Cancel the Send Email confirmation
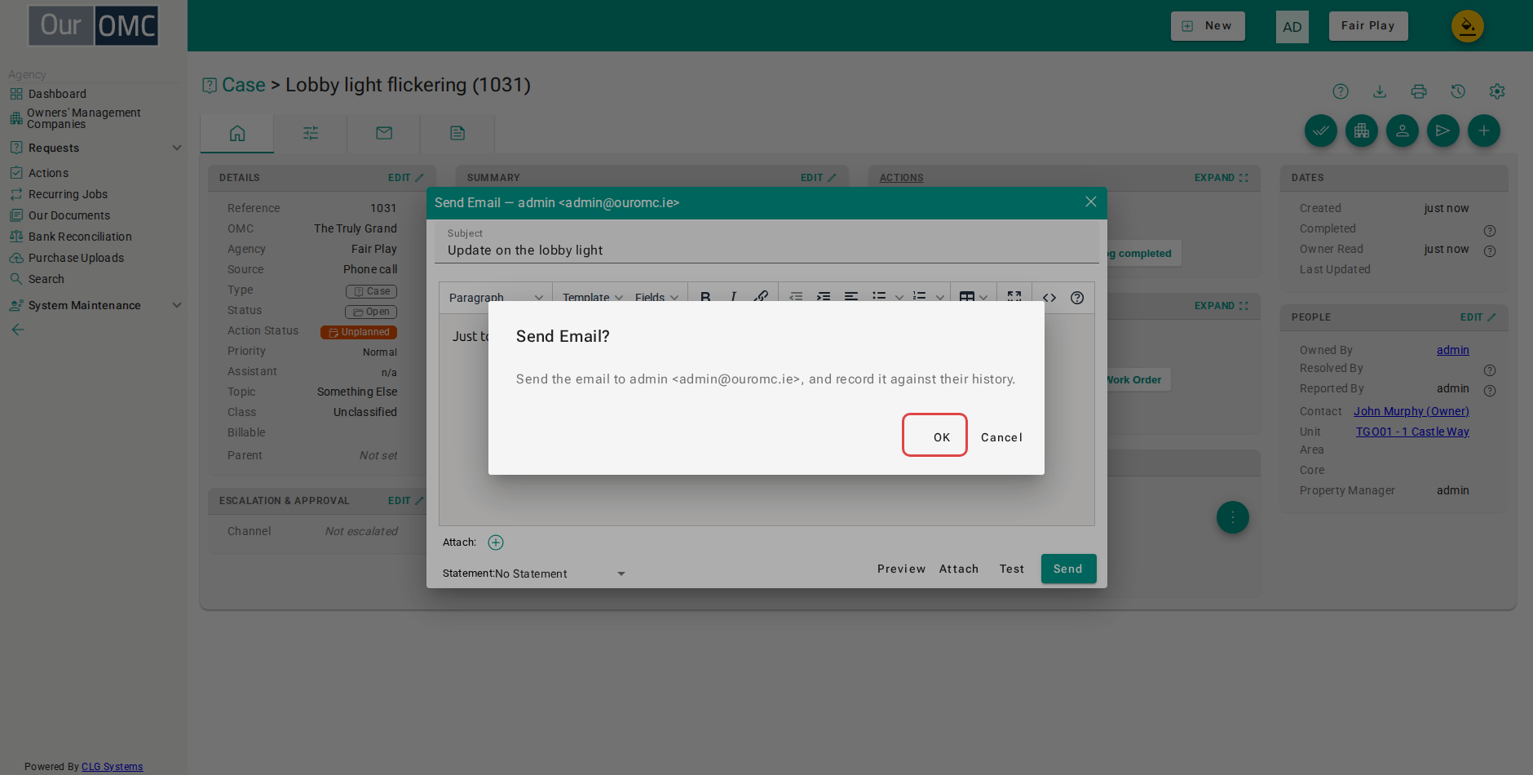This screenshot has width=1533, height=775. 1001,437
